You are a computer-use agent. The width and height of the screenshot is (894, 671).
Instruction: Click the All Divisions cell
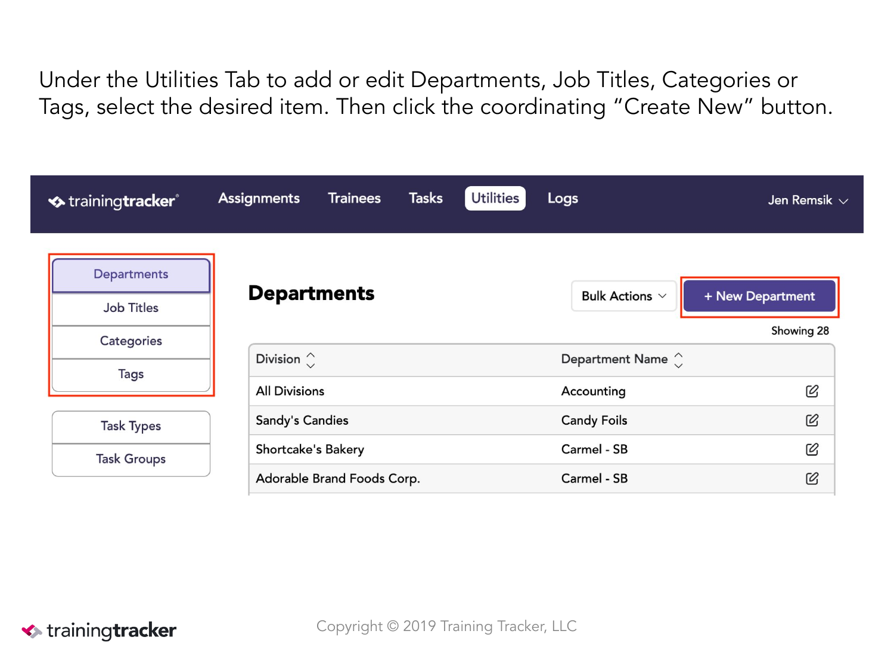pyautogui.click(x=290, y=391)
